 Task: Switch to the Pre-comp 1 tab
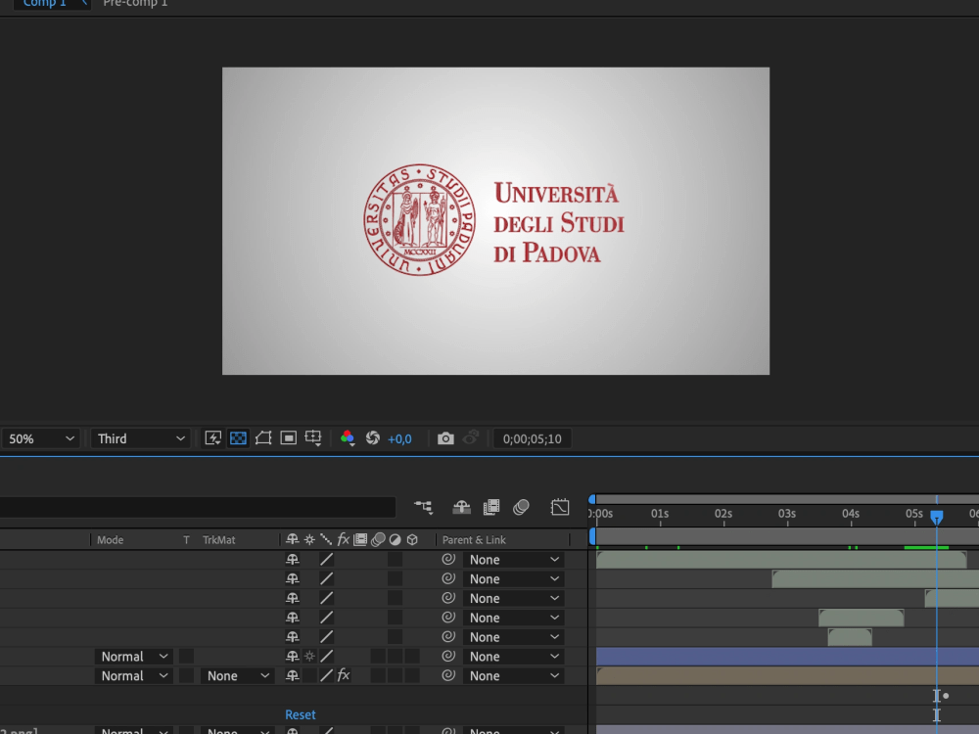[135, 3]
